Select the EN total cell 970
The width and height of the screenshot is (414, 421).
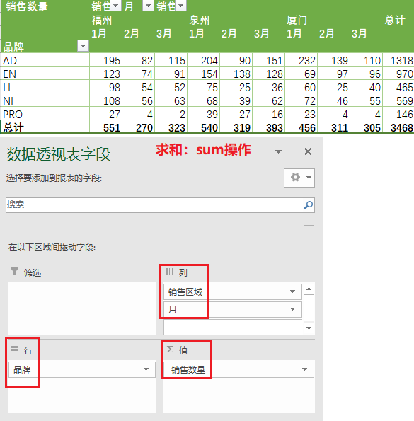(398, 74)
